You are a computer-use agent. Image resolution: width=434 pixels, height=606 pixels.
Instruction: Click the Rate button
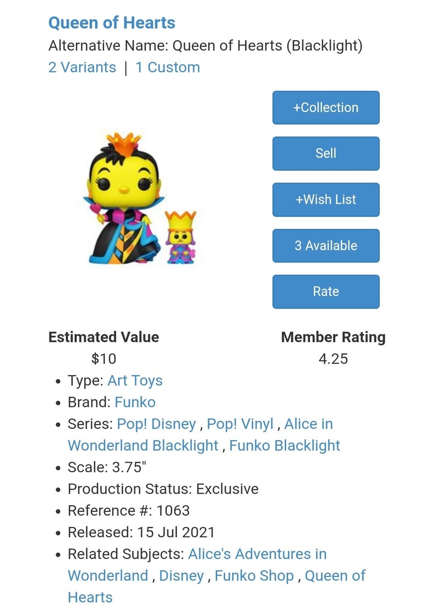pos(325,291)
